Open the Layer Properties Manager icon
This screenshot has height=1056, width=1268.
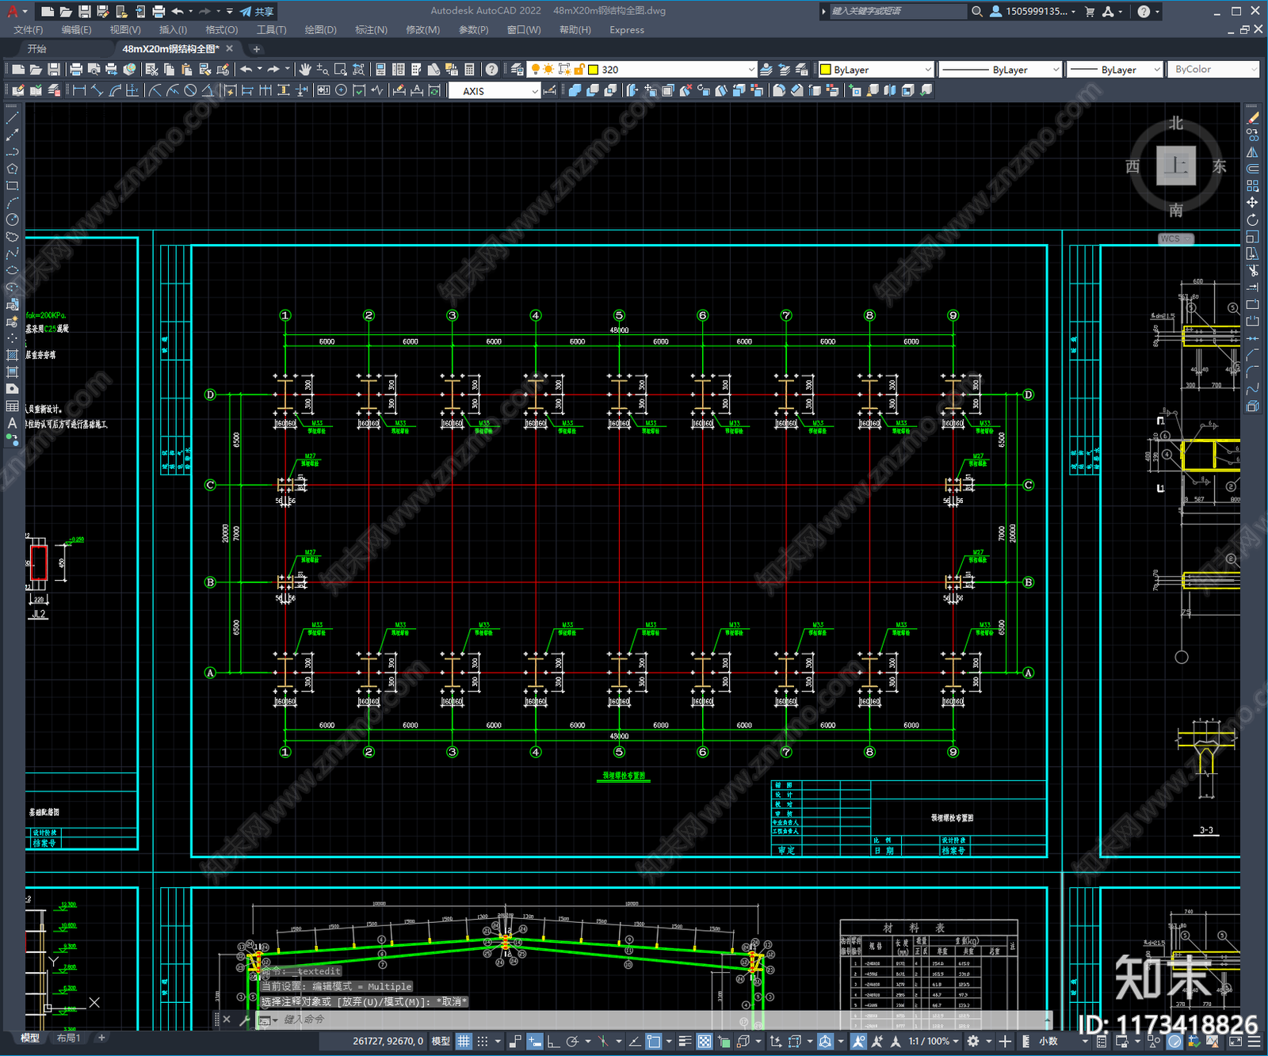(517, 70)
